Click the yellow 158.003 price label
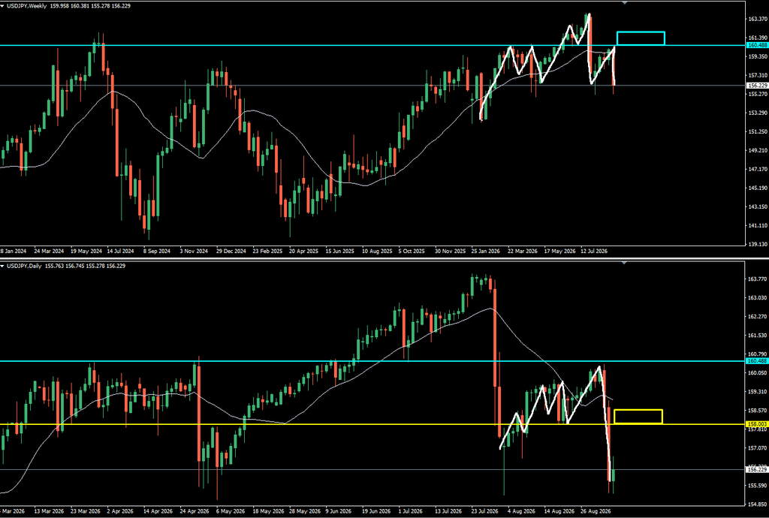769x518 pixels. [x=757, y=424]
